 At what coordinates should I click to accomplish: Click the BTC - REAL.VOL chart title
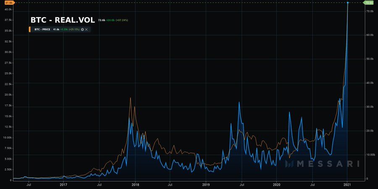coord(63,20)
